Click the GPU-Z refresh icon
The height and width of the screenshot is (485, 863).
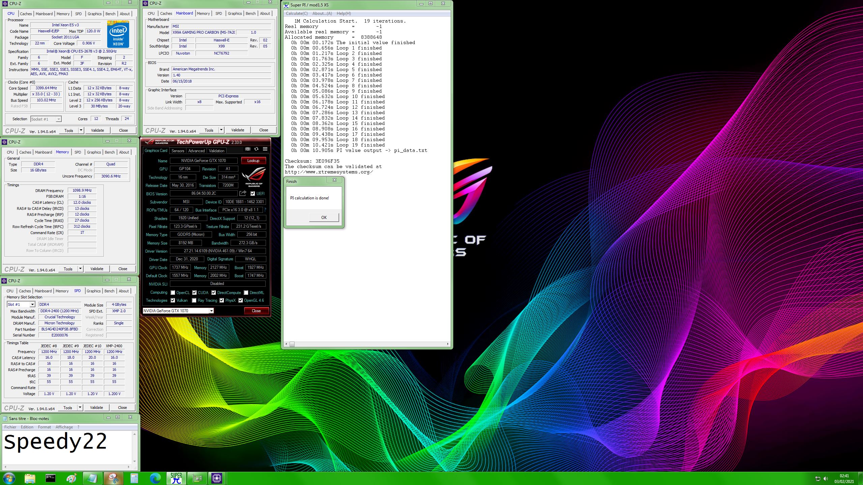point(256,149)
